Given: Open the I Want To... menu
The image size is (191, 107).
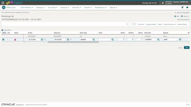Looking at the screenshot, I should [x=185, y=16].
